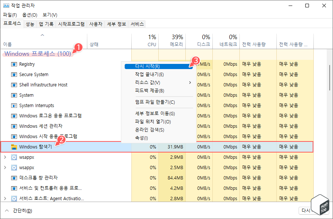Minimize the Task Manager window
The width and height of the screenshot is (333, 219).
pos(290,6)
